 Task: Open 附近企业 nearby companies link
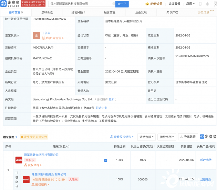tap(101, 108)
